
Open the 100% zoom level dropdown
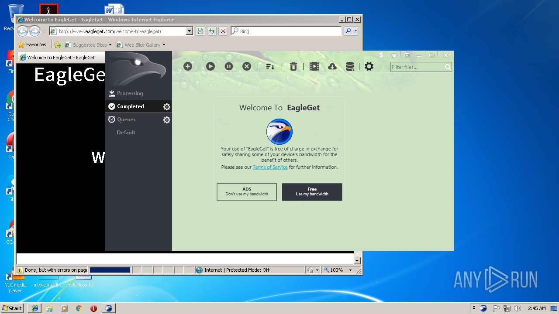click(338, 270)
